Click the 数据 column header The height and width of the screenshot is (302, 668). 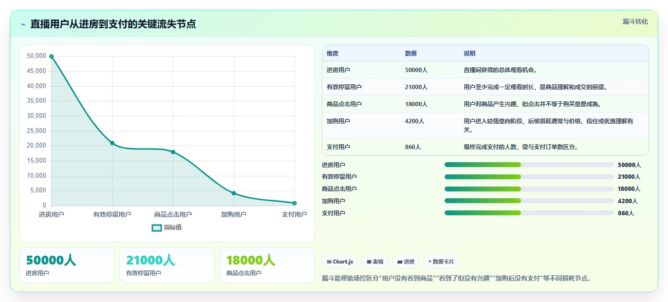[411, 54]
